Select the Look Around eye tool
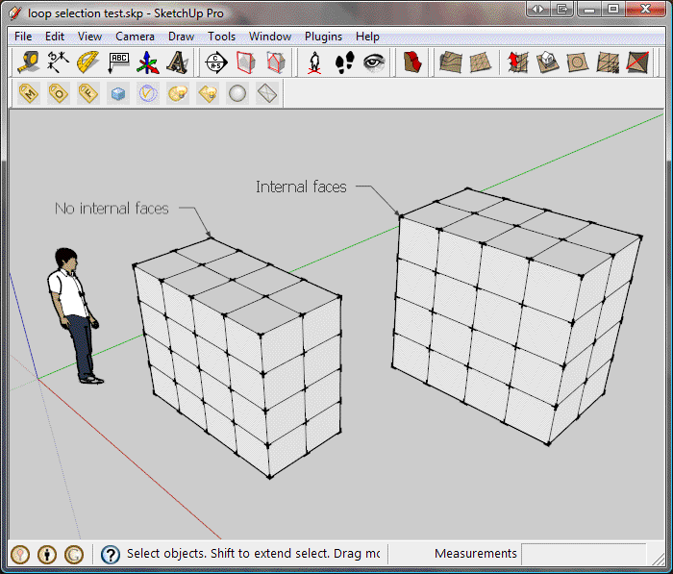673x574 pixels. (374, 62)
